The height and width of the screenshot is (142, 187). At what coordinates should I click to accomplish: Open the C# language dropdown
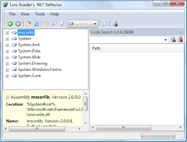pyautogui.click(x=83, y=24)
